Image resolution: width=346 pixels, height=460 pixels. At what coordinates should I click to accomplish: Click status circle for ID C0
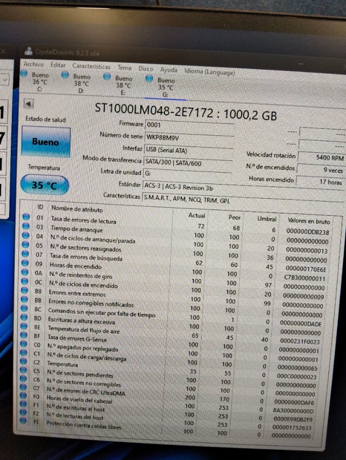click(24, 344)
